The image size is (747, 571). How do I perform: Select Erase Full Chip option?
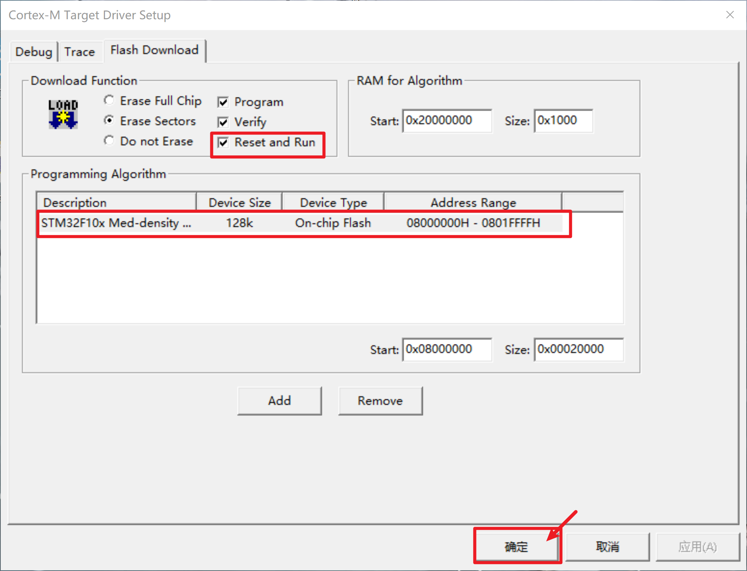click(109, 101)
